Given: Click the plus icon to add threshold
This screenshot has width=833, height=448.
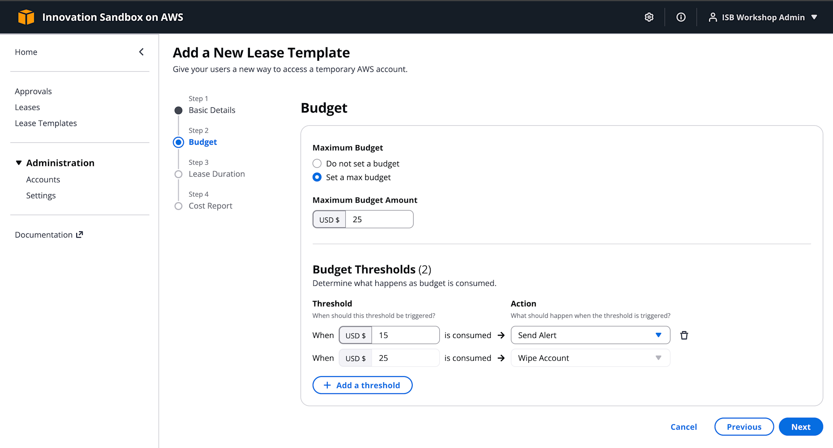Looking at the screenshot, I should click(327, 385).
